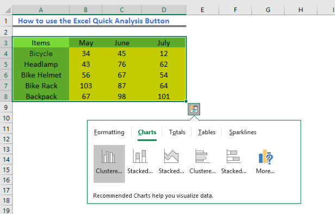Select column A header
This screenshot has height=214, width=335.
41,10
